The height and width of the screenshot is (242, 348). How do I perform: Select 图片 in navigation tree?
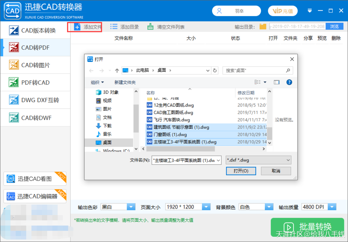point(104,109)
